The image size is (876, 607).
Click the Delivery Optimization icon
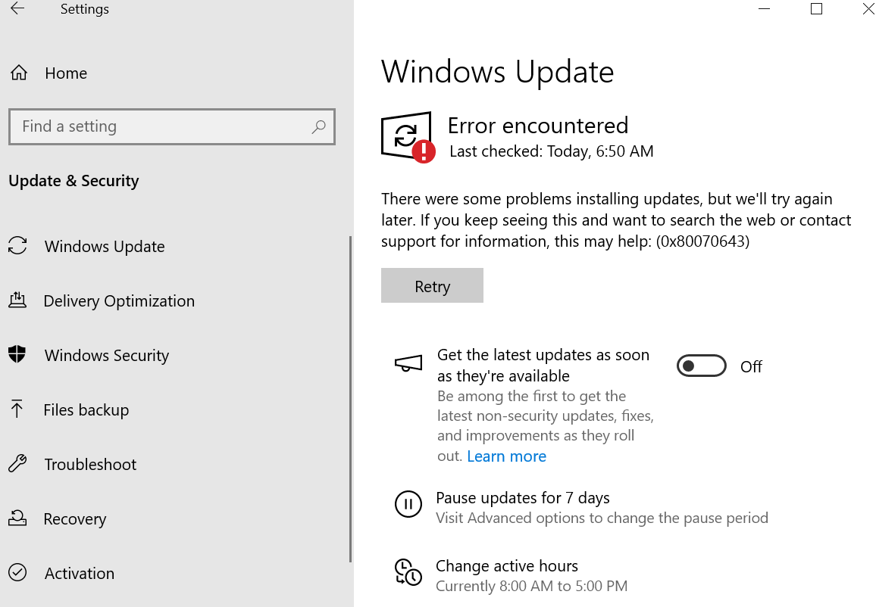pyautogui.click(x=17, y=300)
